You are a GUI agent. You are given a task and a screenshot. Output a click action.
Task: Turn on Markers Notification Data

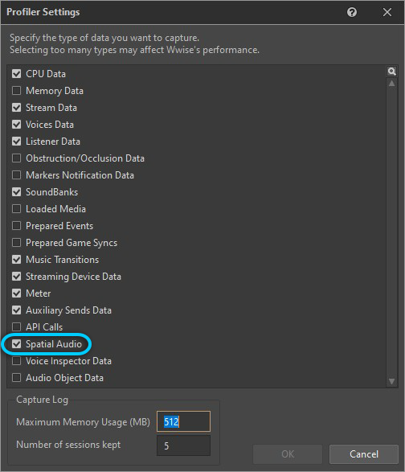[17, 175]
